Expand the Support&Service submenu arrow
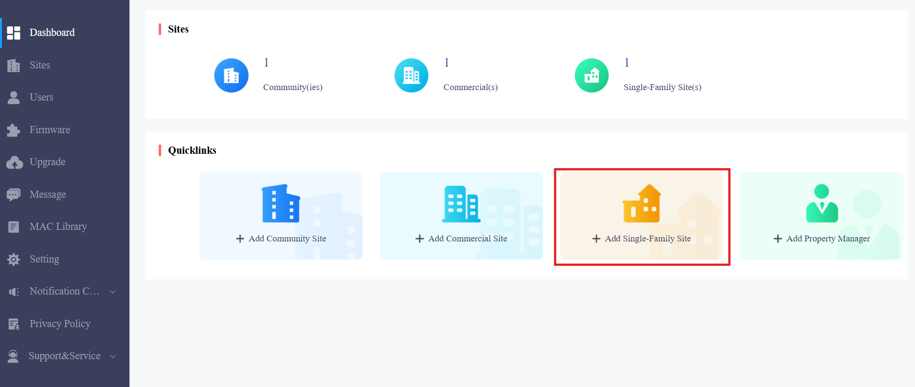915x387 pixels. point(113,356)
